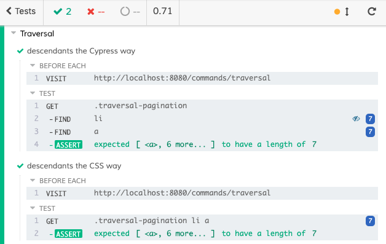Select GET .traversal-pagination li a command
This screenshot has height=244, width=386.
point(202,221)
